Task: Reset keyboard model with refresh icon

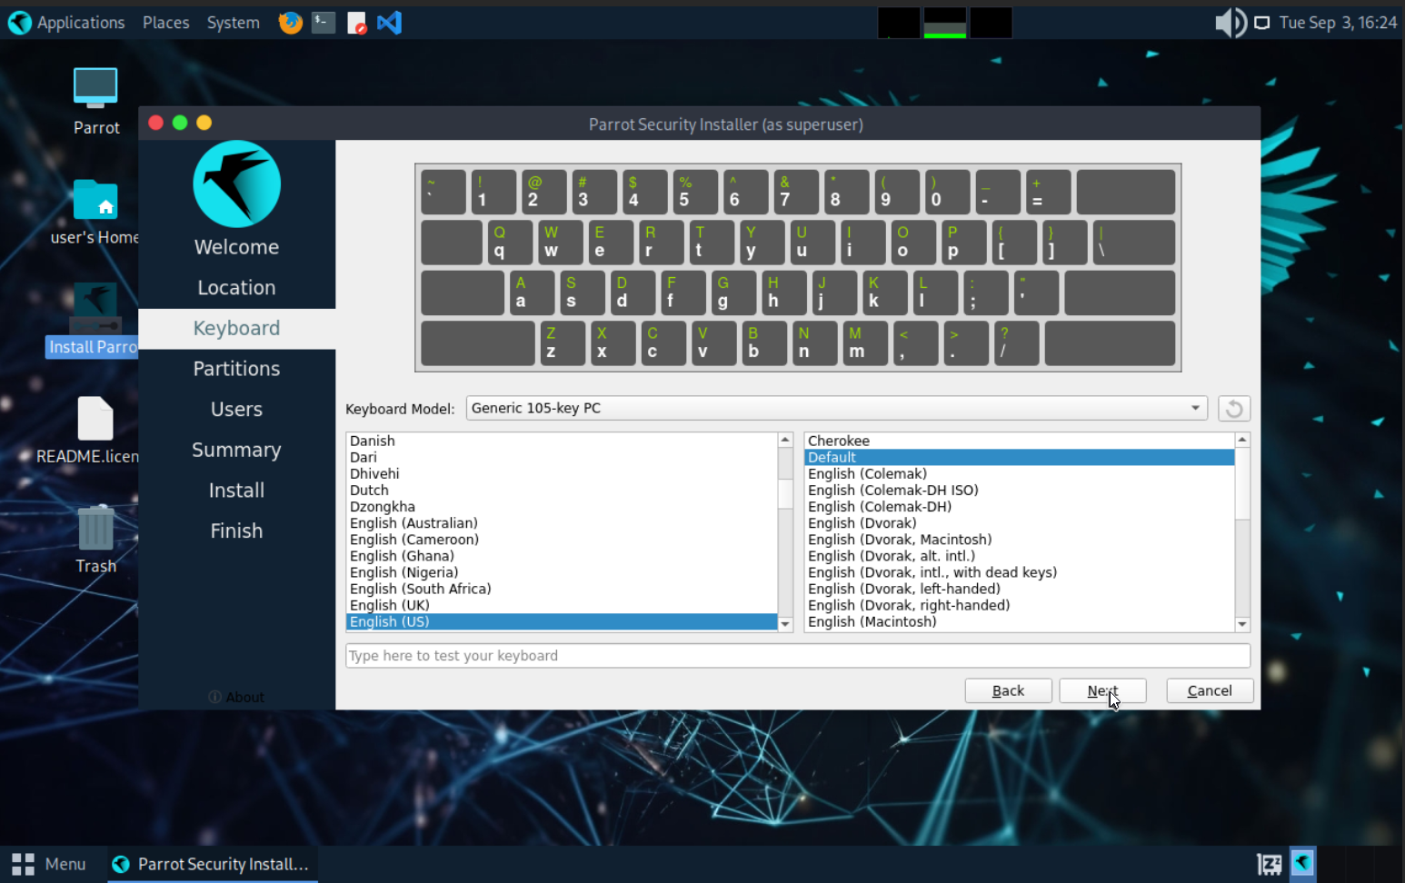Action: (1233, 409)
